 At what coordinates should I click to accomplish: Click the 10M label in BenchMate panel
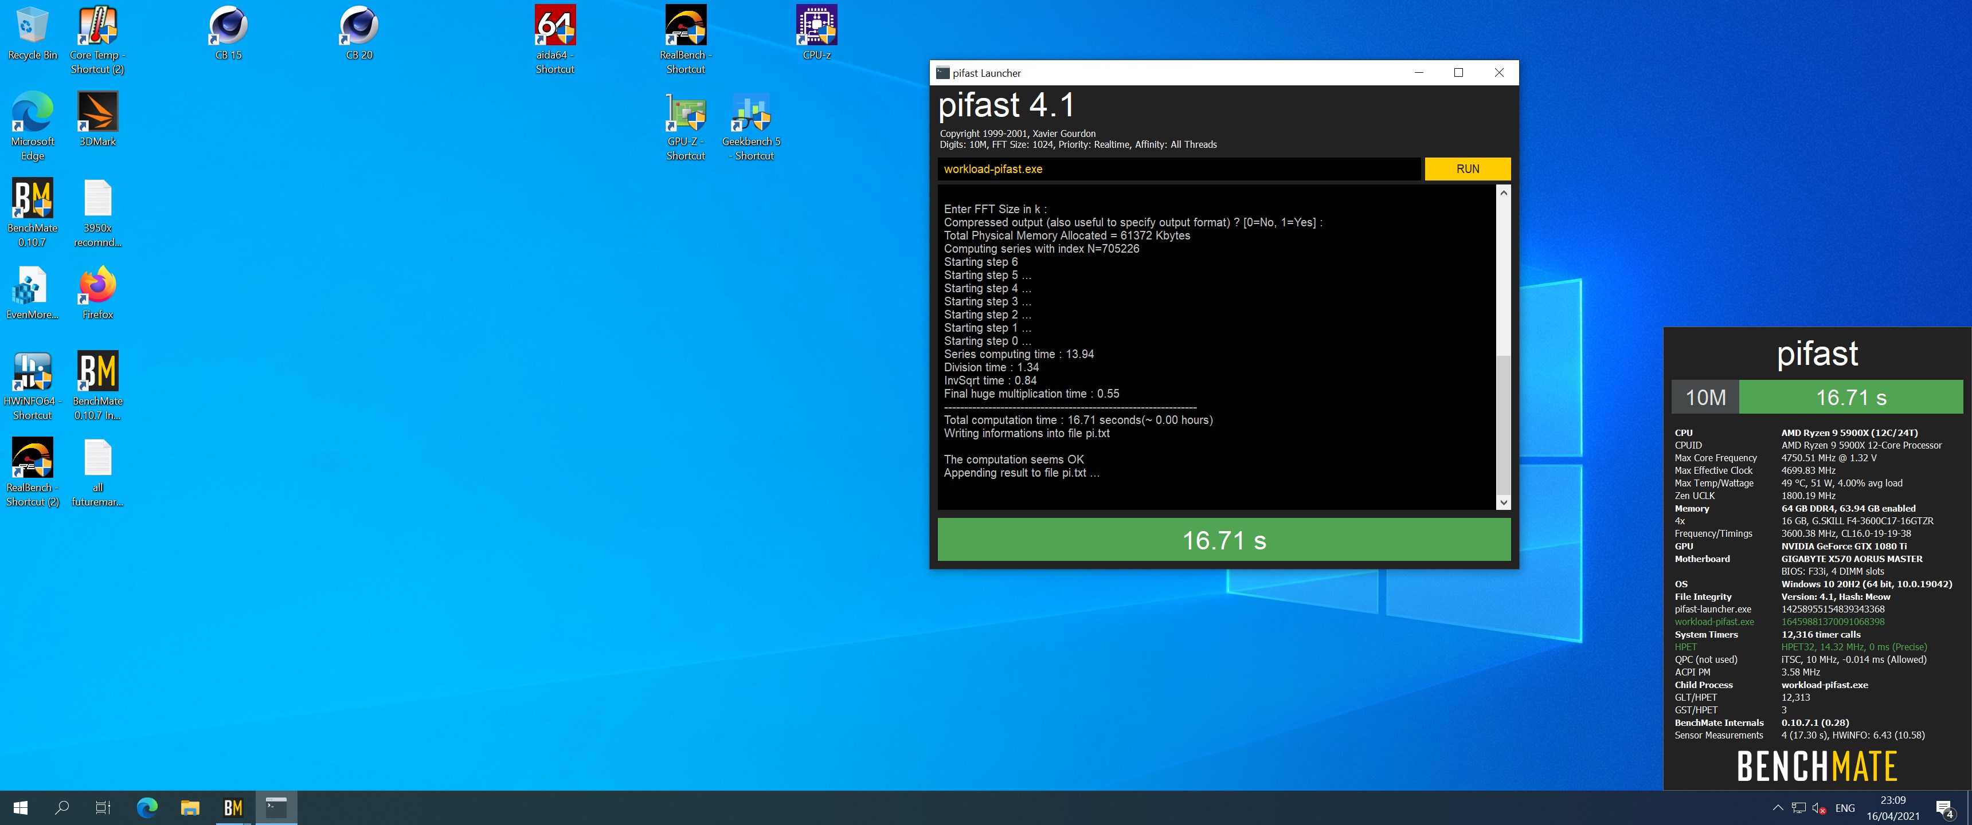click(1705, 397)
